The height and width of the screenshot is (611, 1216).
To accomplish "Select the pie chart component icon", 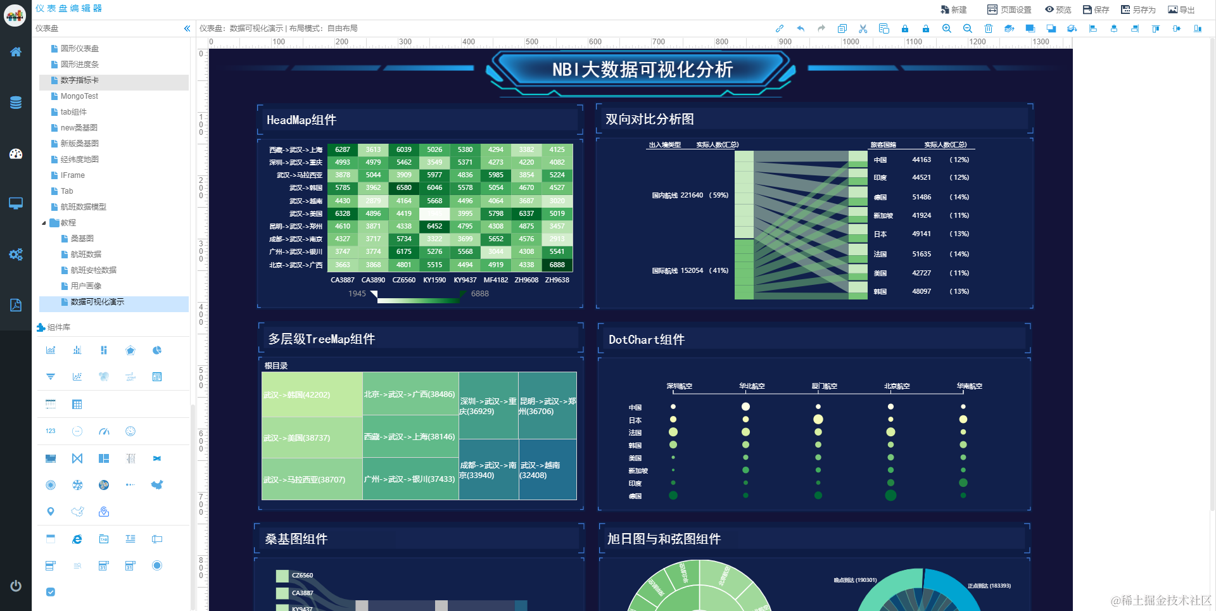I will click(x=157, y=350).
